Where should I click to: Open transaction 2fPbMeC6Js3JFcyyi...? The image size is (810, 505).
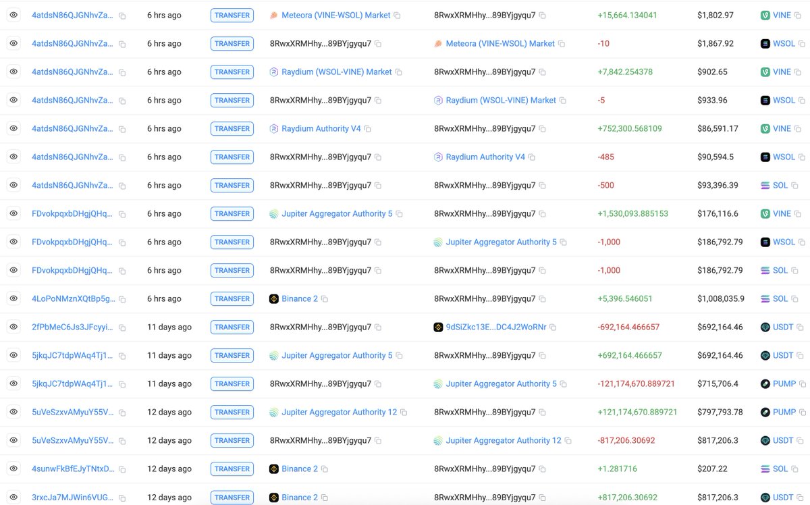tap(73, 327)
